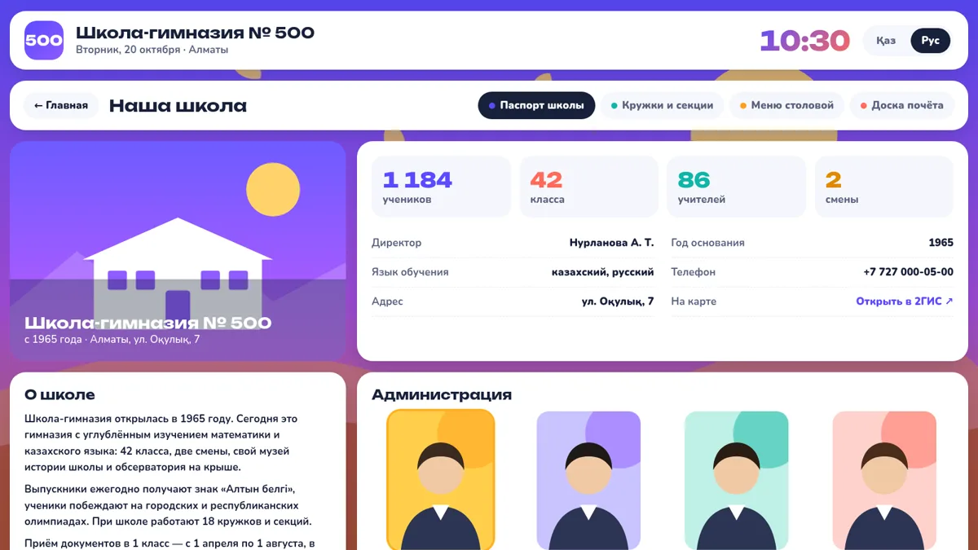Click the Телефон row label
This screenshot has height=550, width=978.
point(693,272)
